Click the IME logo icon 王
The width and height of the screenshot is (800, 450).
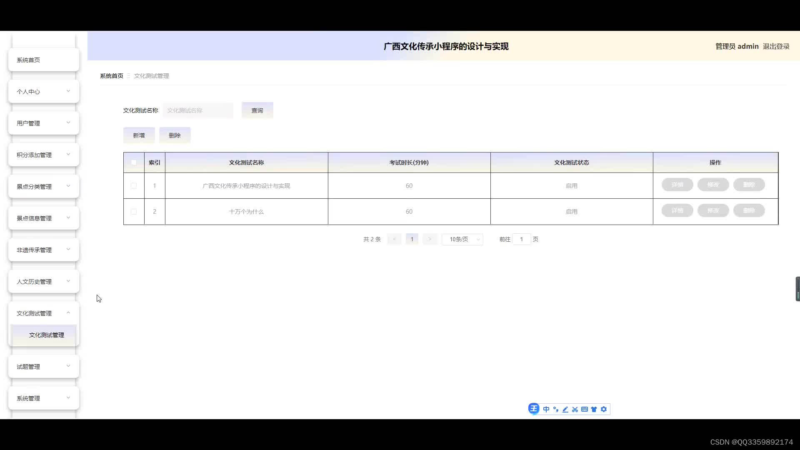[x=534, y=409]
